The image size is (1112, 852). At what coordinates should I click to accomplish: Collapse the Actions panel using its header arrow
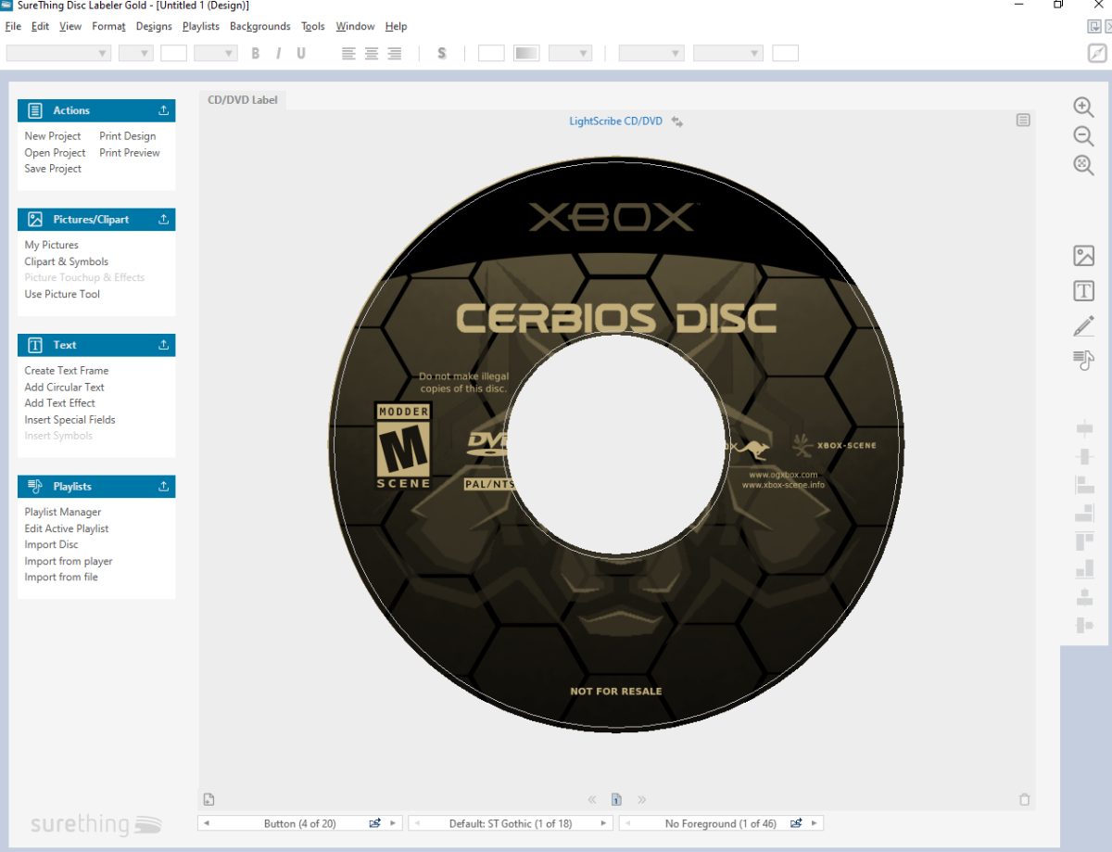(x=164, y=110)
